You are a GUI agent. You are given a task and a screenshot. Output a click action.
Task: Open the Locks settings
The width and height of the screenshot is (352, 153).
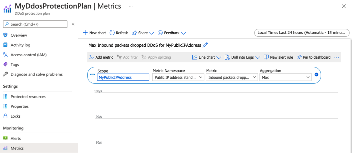pos(16,116)
